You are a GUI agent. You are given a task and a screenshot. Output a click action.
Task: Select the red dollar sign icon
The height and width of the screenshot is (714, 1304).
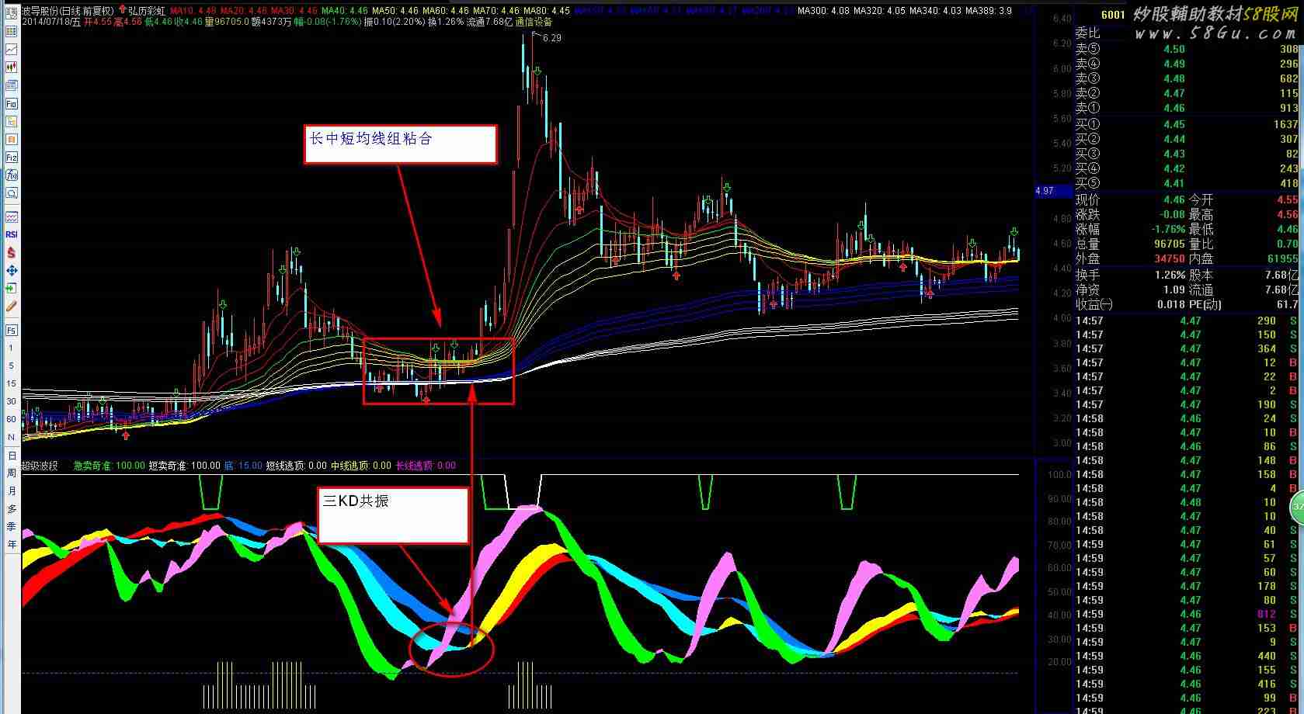(12, 253)
